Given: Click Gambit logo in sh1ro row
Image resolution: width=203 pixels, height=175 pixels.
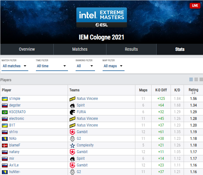Looking at the screenshot, I should pyautogui.click(x=72, y=132).
